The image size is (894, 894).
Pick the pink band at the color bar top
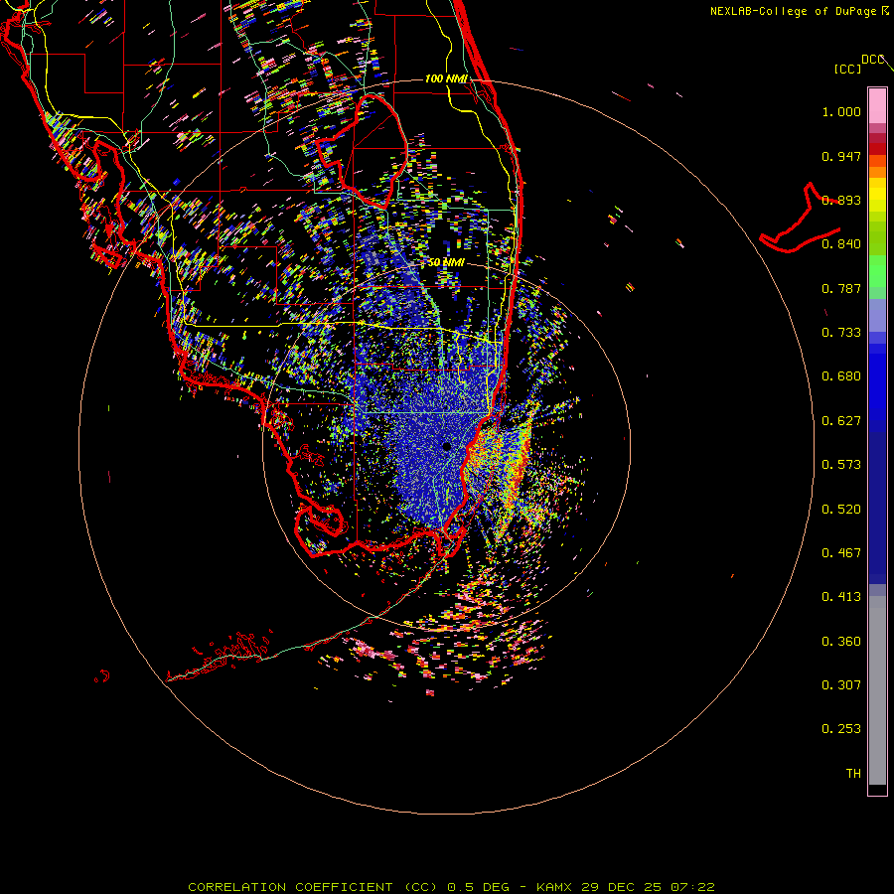click(877, 106)
